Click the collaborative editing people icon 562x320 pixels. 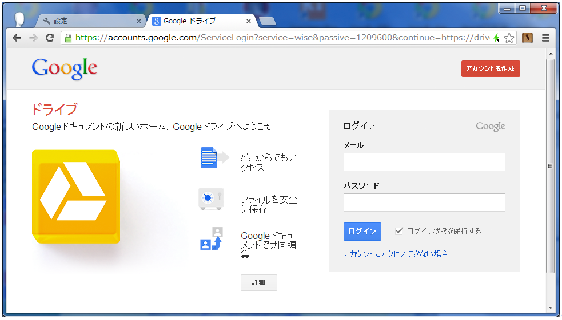pyautogui.click(x=212, y=238)
